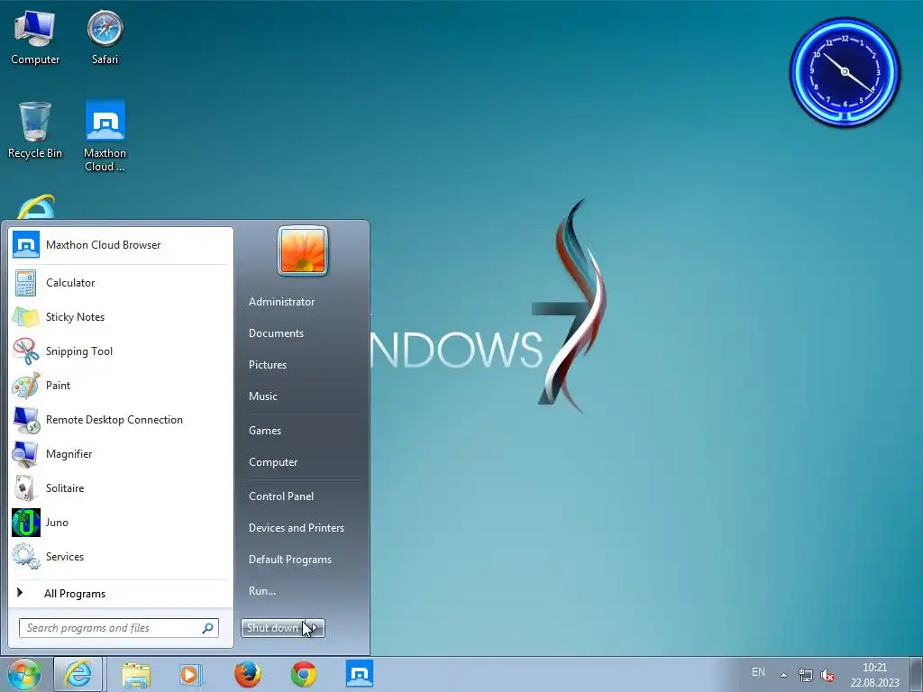
Task: Open Internet Explorer from the taskbar
Action: coord(78,674)
